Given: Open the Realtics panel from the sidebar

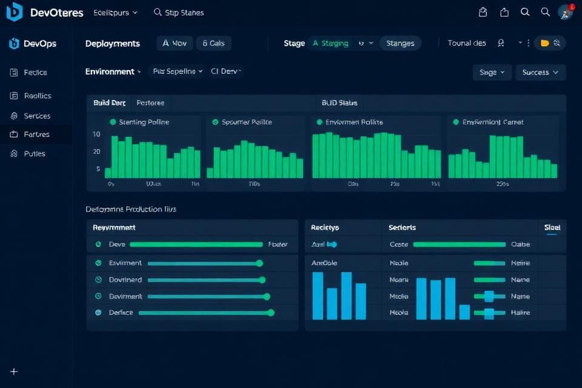Looking at the screenshot, I should coord(35,95).
